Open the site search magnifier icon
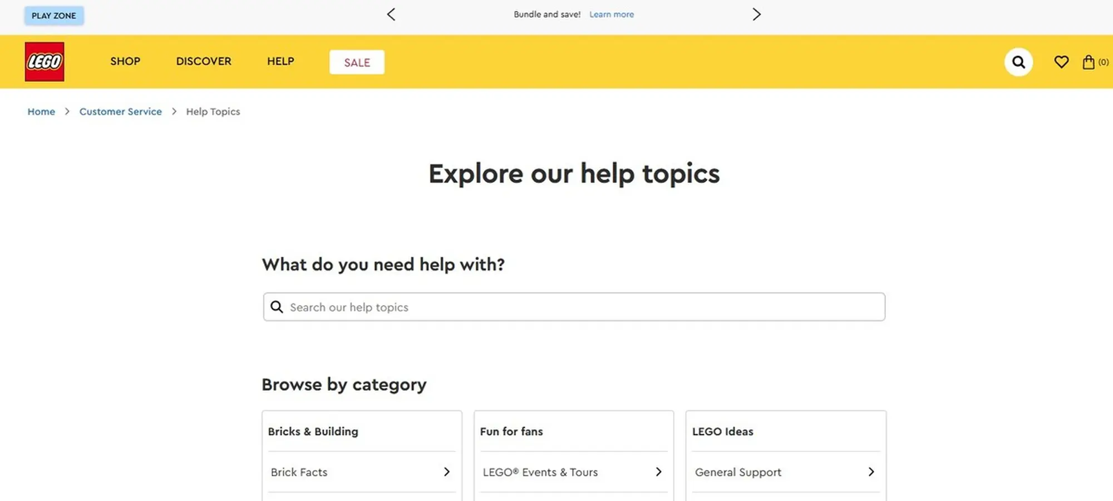Screen dimensions: 1113x501 tap(1018, 62)
